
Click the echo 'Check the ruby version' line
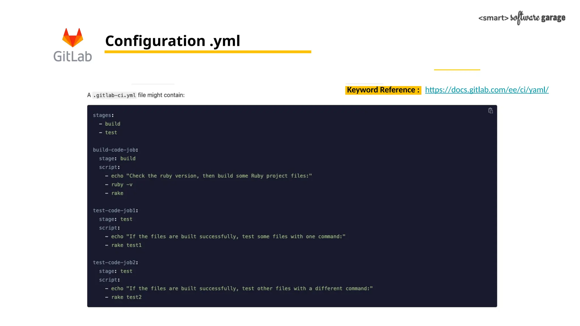[208, 176]
